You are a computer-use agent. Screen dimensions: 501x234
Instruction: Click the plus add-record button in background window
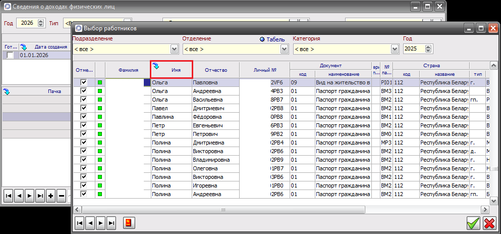[50, 196]
